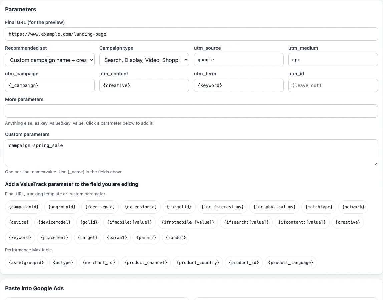
Task: Add the {devicemodel} chip
Action: 54,222
